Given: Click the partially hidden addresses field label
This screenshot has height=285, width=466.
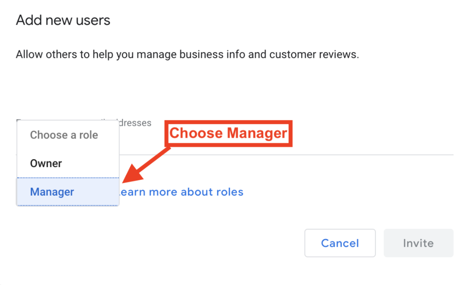Looking at the screenshot, I should pyautogui.click(x=135, y=123).
